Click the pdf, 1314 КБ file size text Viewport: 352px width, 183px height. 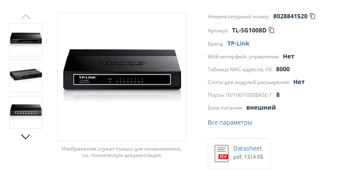248,157
